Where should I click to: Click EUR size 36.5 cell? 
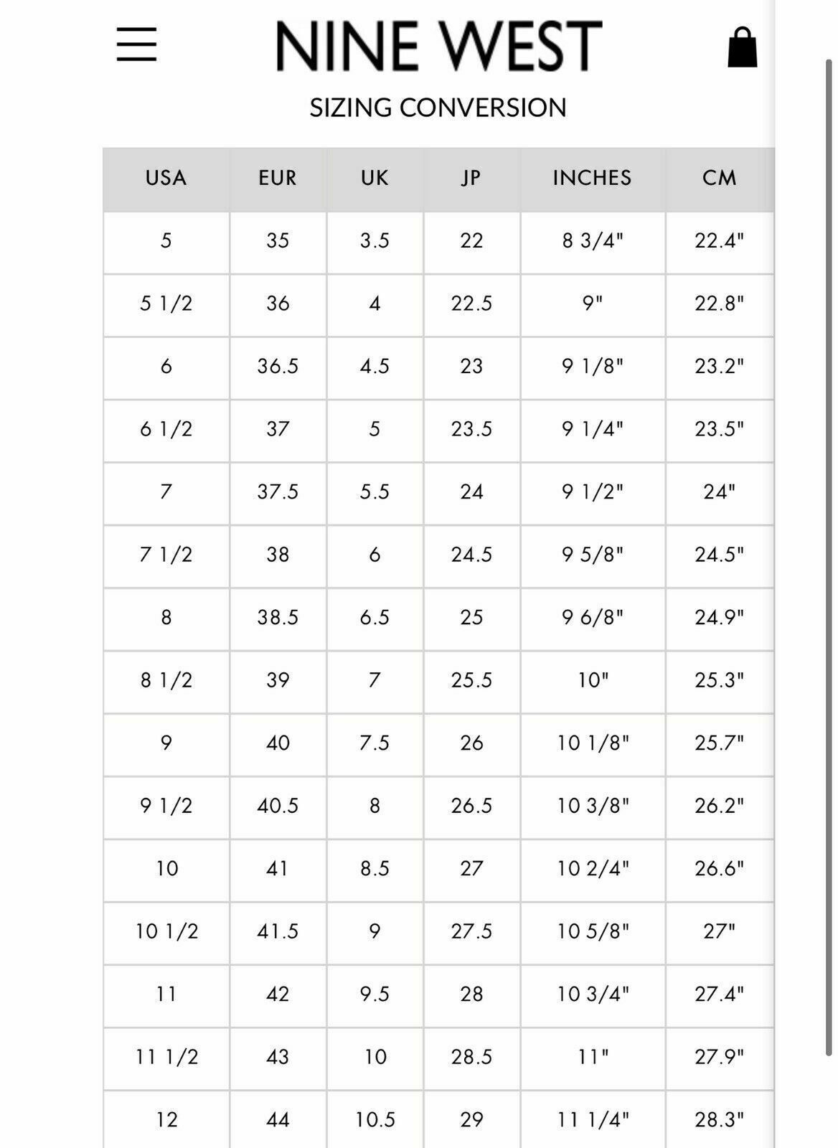[x=278, y=367]
